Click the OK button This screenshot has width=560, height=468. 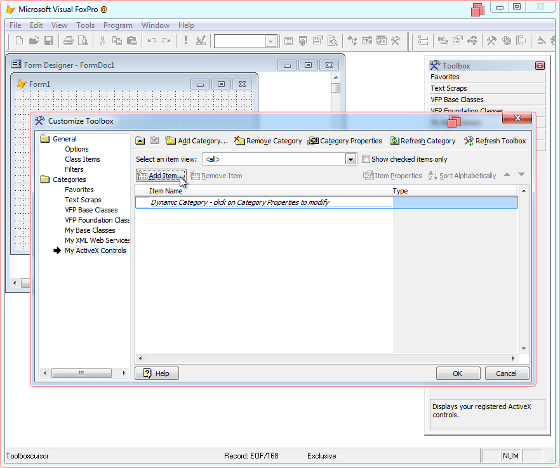458,373
